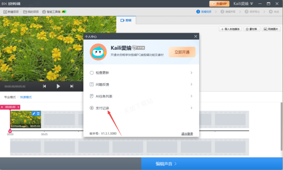
Task: Click the 支付记录 yen icon
Action: tap(92, 108)
